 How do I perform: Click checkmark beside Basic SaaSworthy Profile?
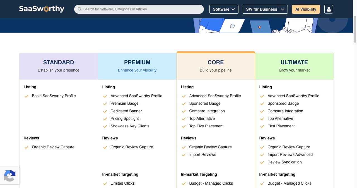pyautogui.click(x=26, y=96)
